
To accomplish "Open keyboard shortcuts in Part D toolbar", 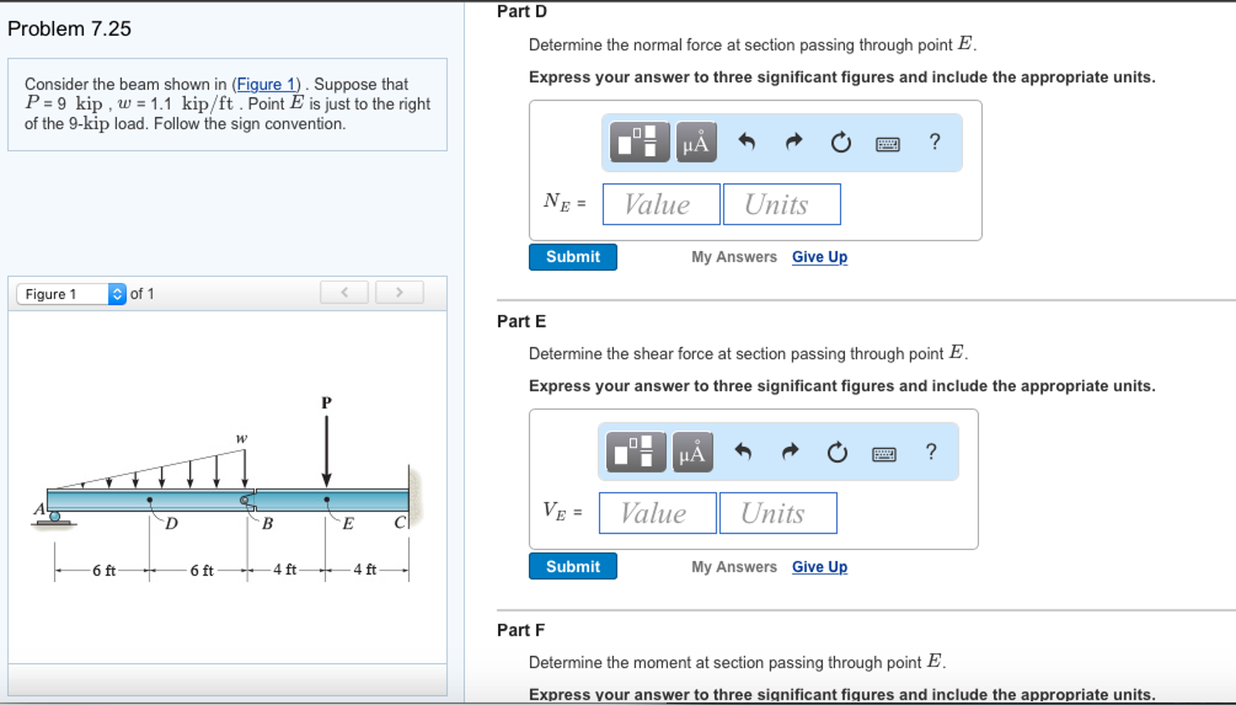I will (887, 144).
